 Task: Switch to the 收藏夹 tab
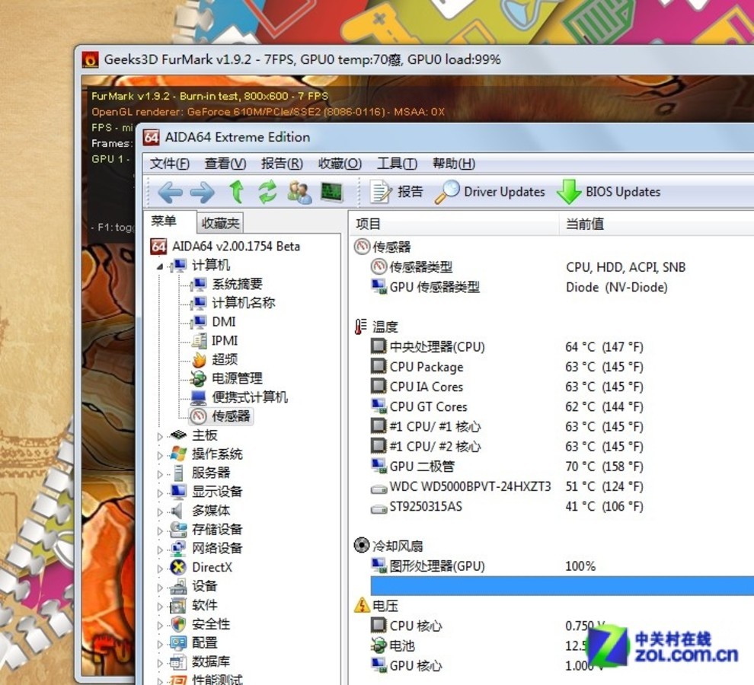tap(220, 222)
